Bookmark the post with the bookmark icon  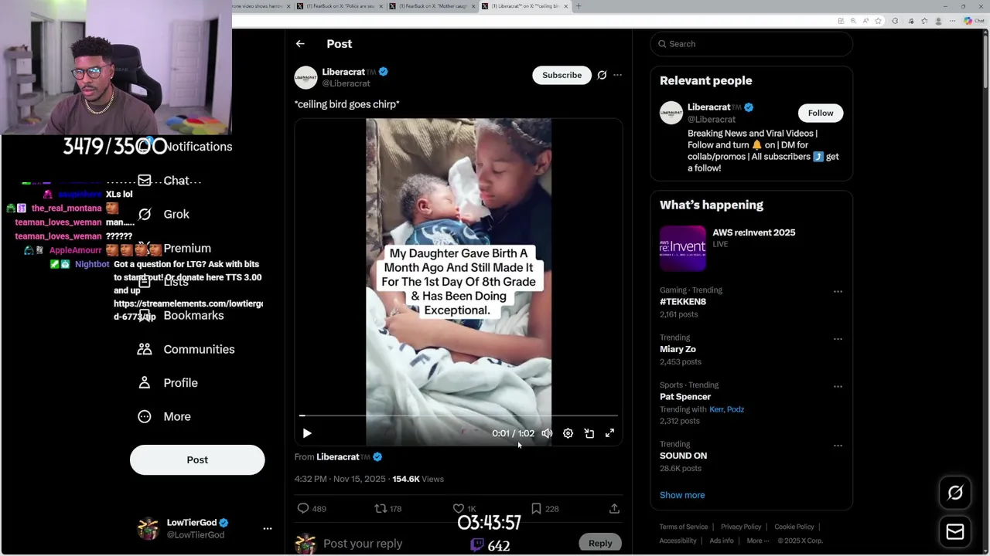536,508
